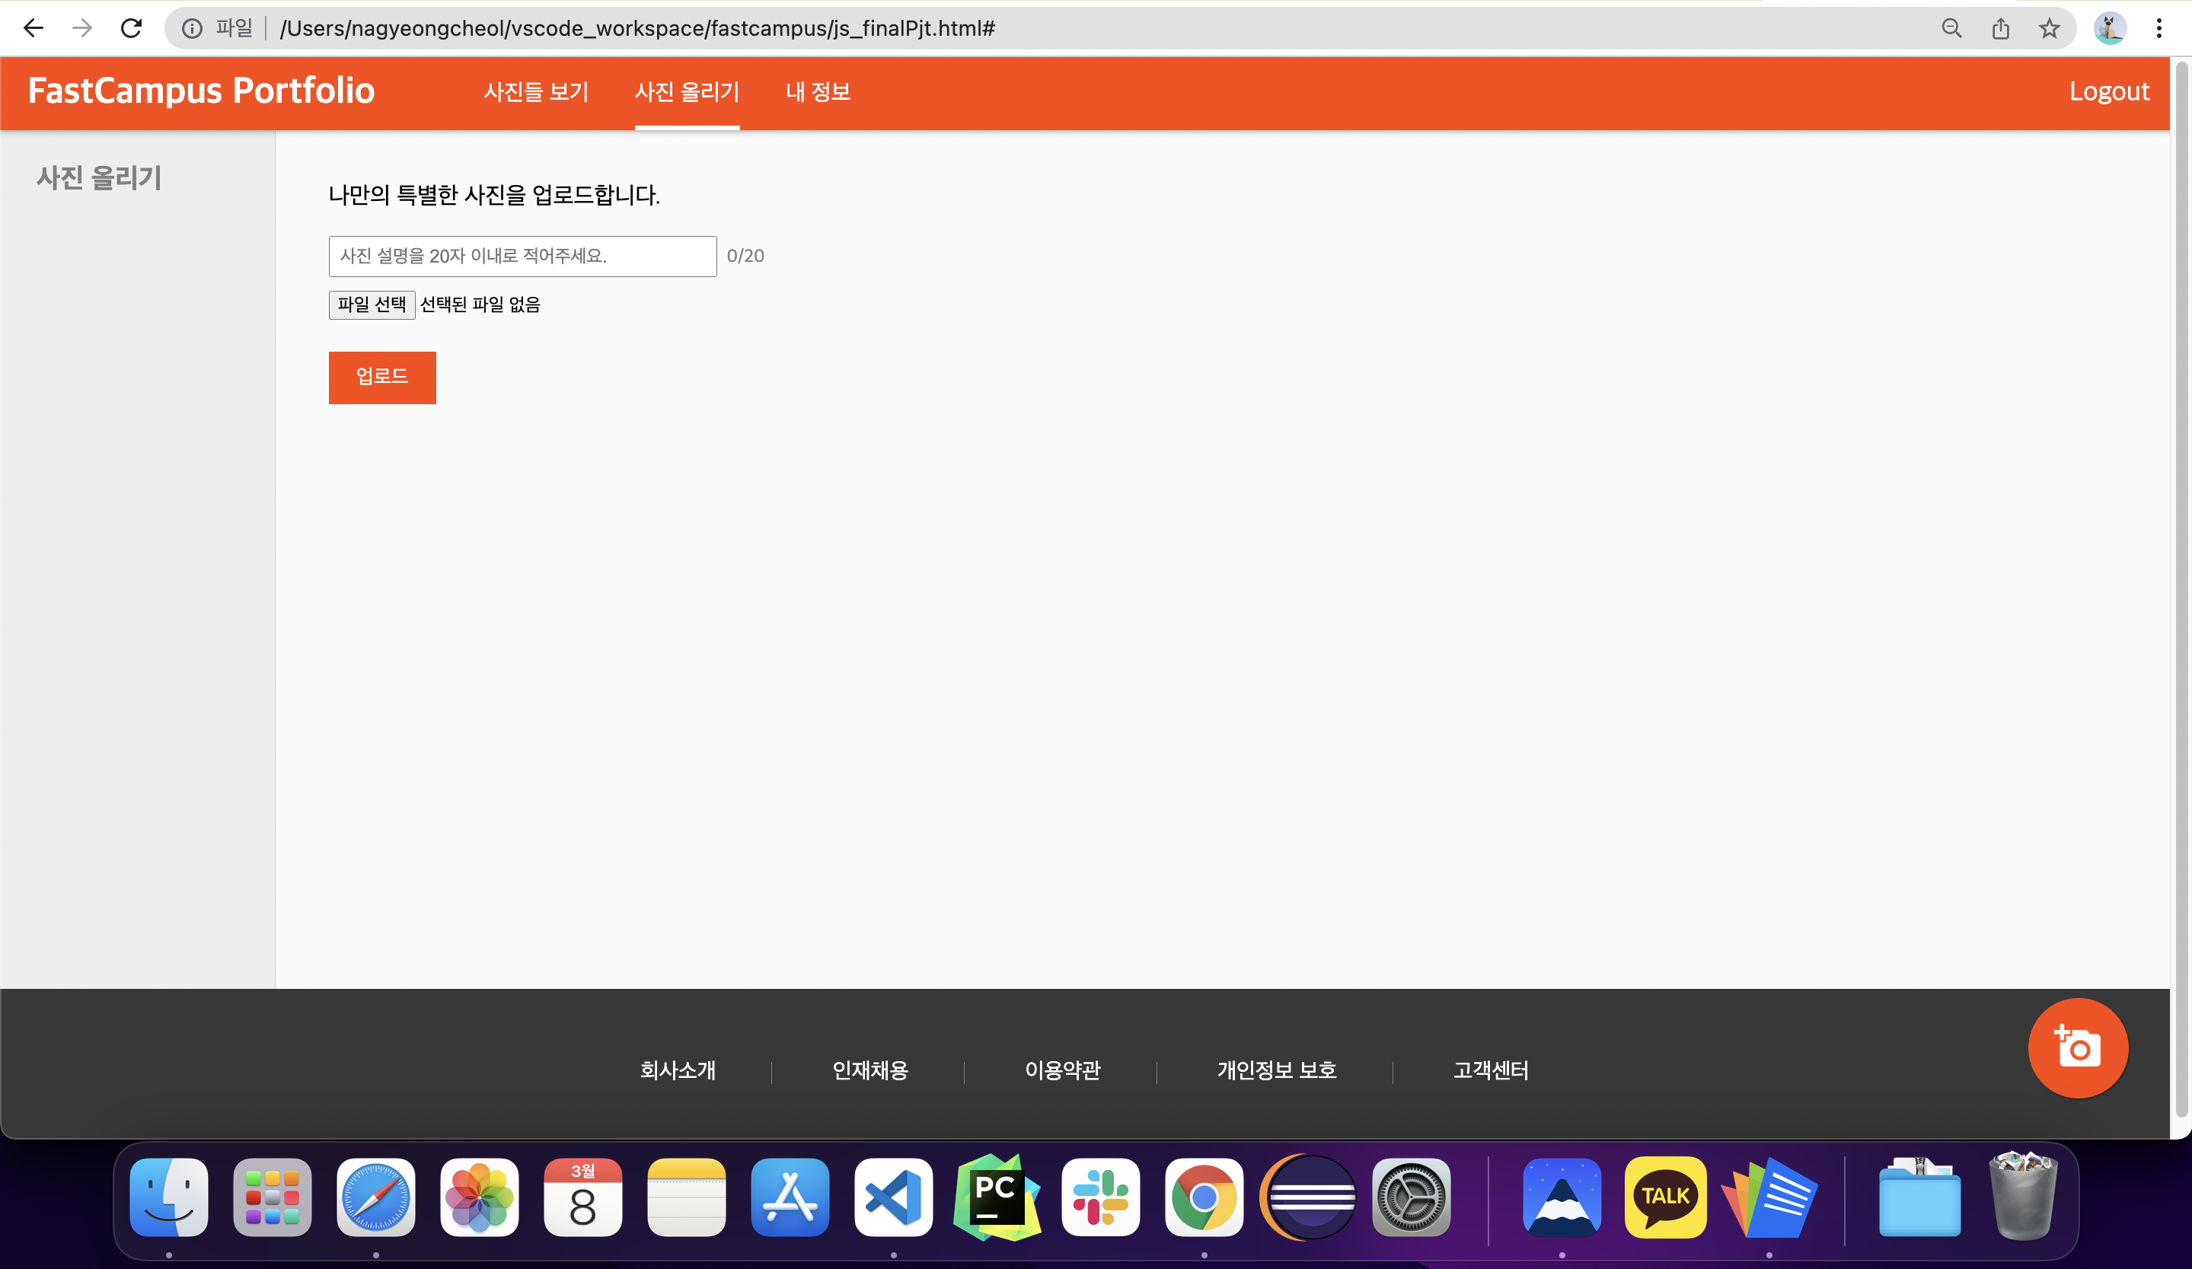Switch to the 내 정보 tab

click(818, 91)
